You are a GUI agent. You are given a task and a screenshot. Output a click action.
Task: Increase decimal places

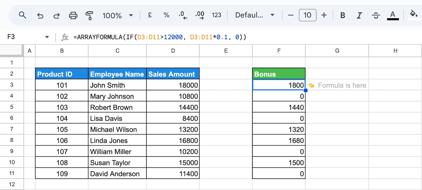200,15
